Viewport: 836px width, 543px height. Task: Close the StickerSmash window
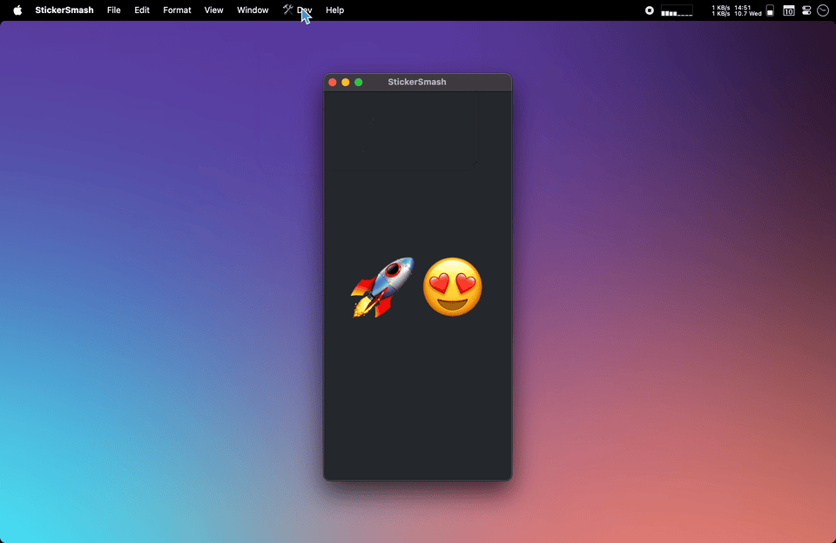[333, 82]
